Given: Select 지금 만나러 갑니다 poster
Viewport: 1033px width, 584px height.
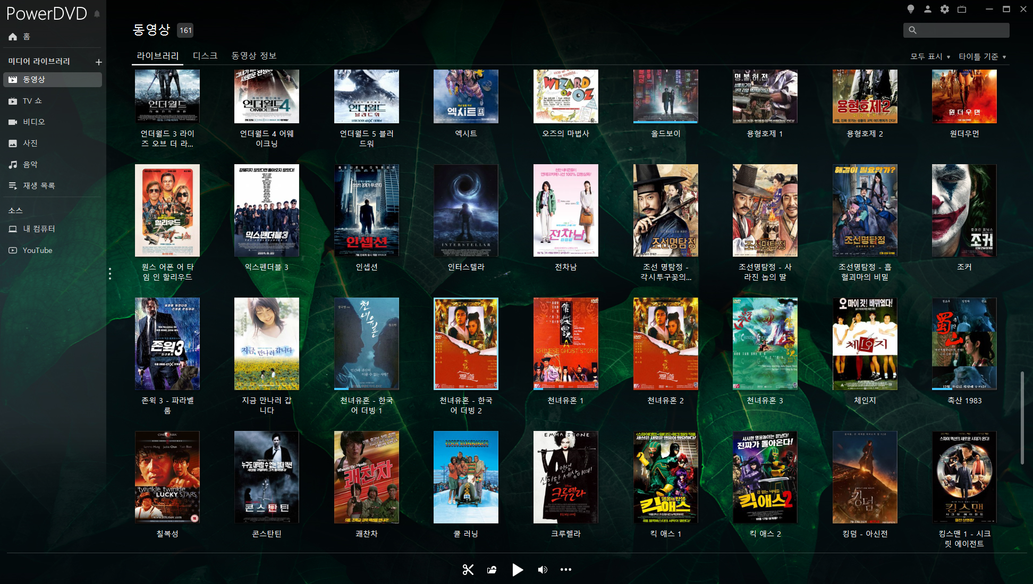Looking at the screenshot, I should tap(267, 344).
